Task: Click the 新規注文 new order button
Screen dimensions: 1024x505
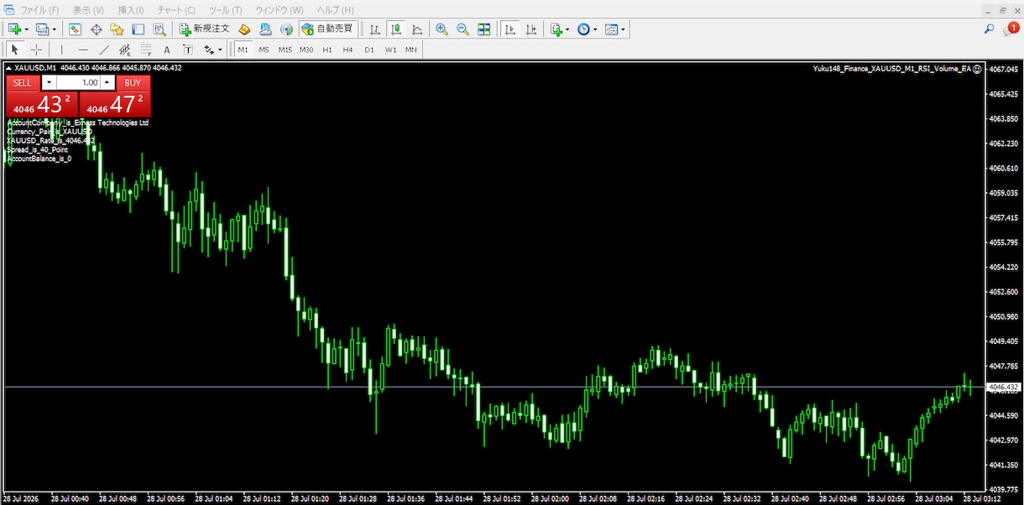Action: point(205,29)
